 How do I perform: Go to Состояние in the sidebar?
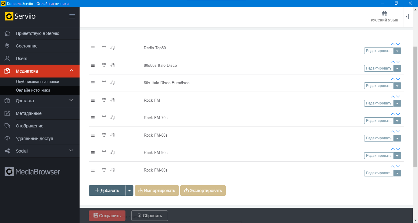pyautogui.click(x=27, y=46)
